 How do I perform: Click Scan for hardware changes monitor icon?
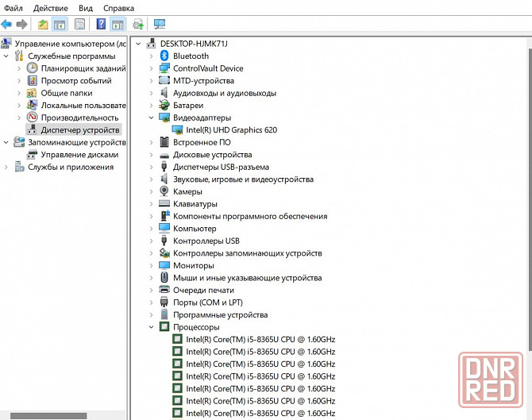pyautogui.click(x=160, y=24)
